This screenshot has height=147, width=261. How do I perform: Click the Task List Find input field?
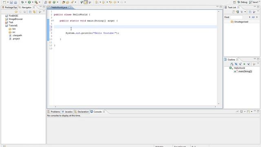pyautogui.click(x=236, y=17)
